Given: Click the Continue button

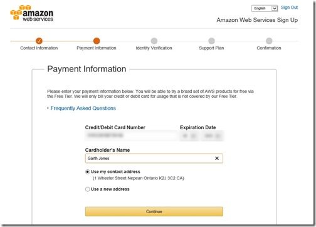Looking at the screenshot, I should click(154, 211).
